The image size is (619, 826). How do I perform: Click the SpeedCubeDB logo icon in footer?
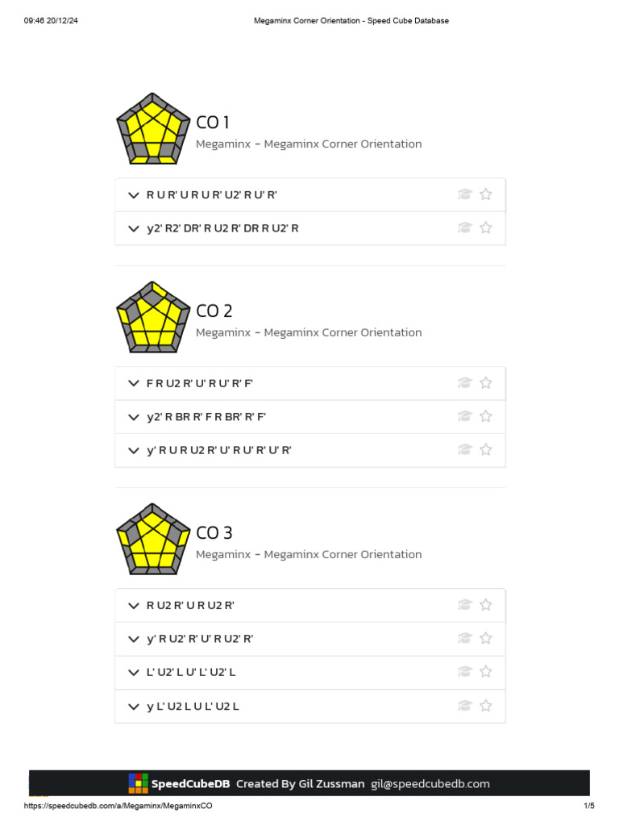point(138,783)
